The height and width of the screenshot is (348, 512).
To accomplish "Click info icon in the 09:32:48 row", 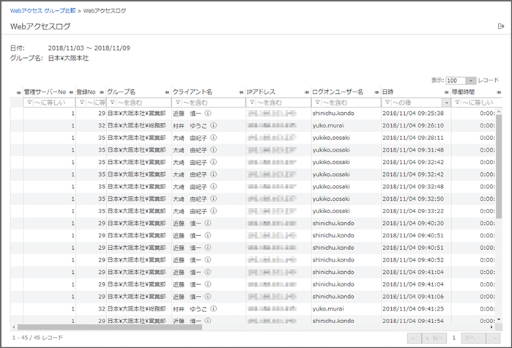I will 214,186.
